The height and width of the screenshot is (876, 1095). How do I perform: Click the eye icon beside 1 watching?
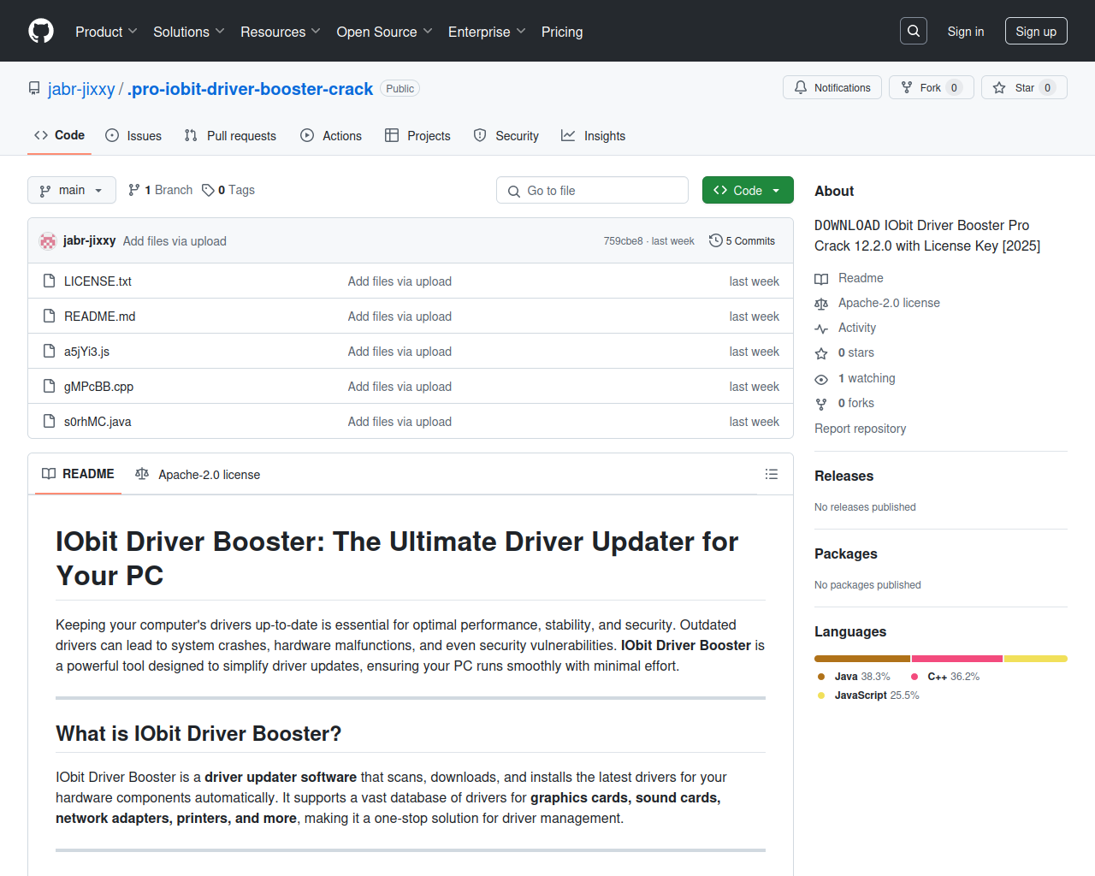[821, 379]
